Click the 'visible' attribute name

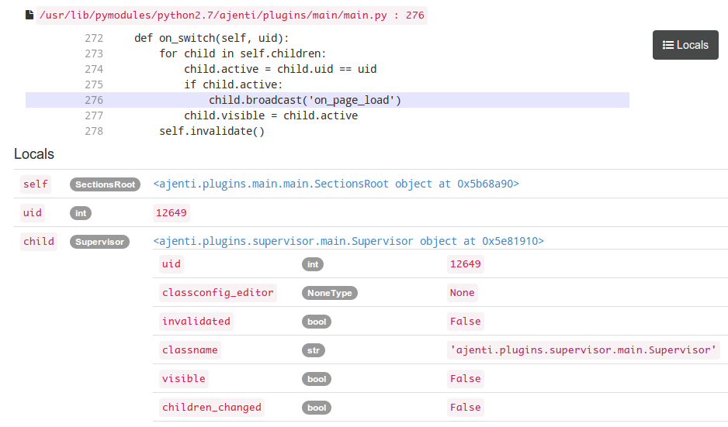pos(184,379)
